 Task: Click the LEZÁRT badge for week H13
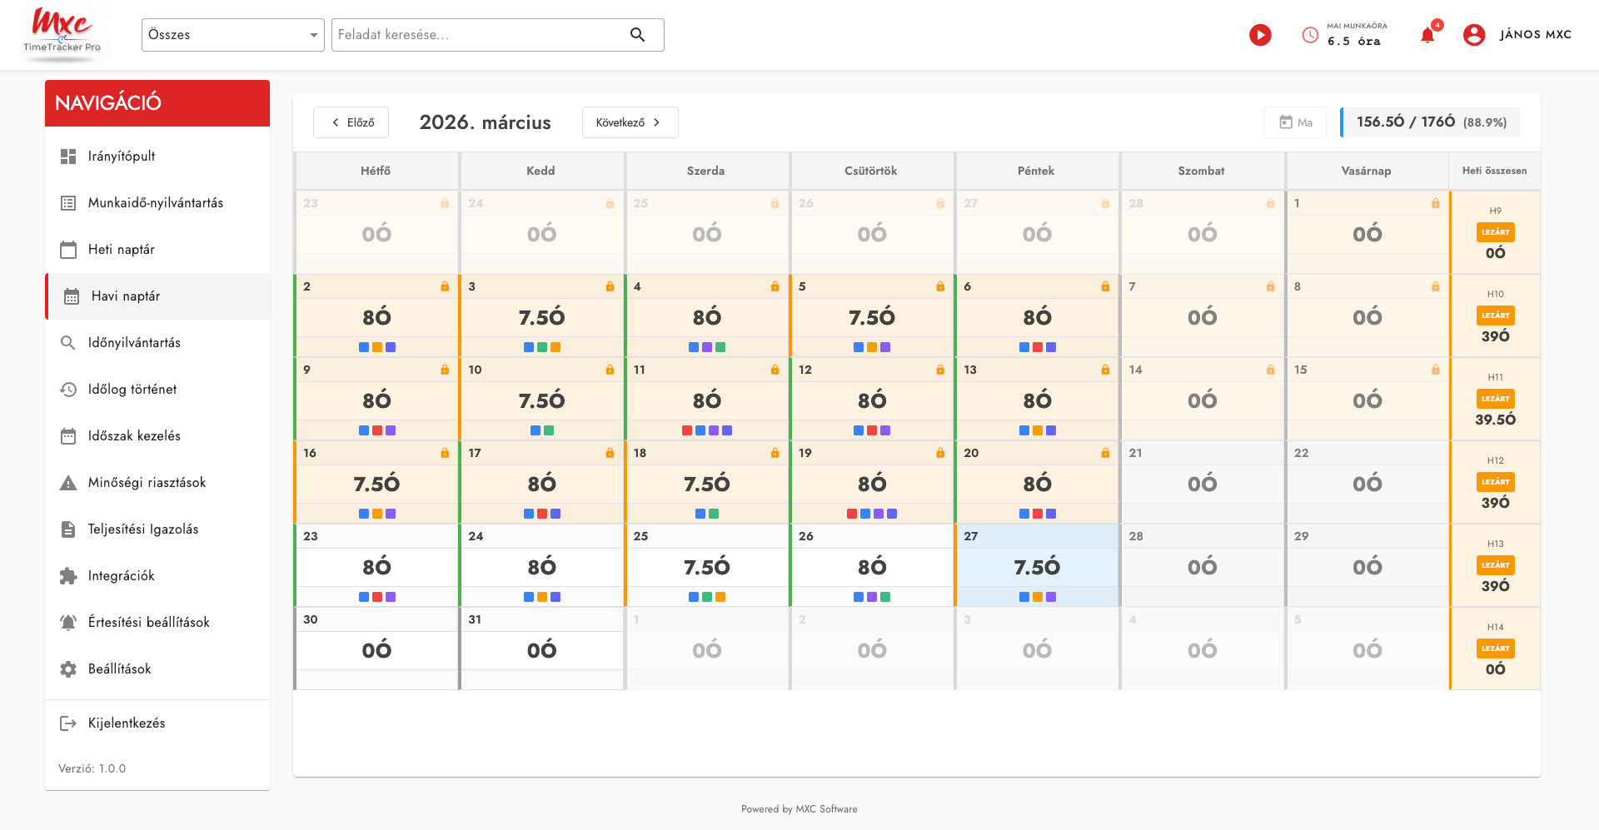click(x=1495, y=565)
